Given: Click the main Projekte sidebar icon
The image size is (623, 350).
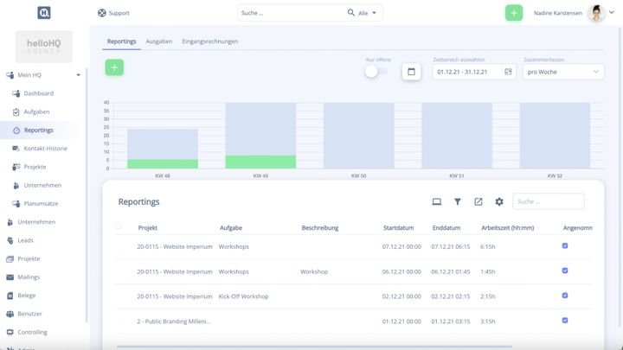Looking at the screenshot, I should (x=10, y=258).
